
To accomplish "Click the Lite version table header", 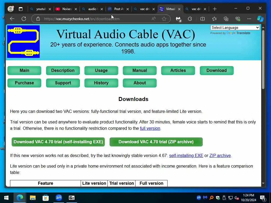I will pyautogui.click(x=94, y=183).
